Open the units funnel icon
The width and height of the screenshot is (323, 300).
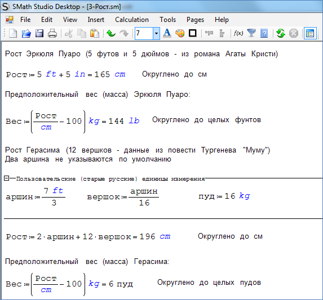coord(251,33)
